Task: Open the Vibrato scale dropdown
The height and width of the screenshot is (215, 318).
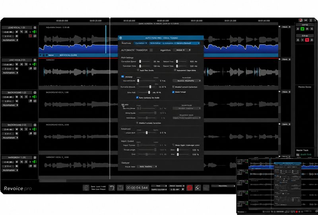Action: point(187,108)
